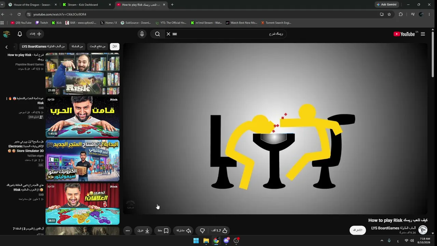The height and width of the screenshot is (246, 437).
Task: Reload the current page
Action: click(19, 14)
